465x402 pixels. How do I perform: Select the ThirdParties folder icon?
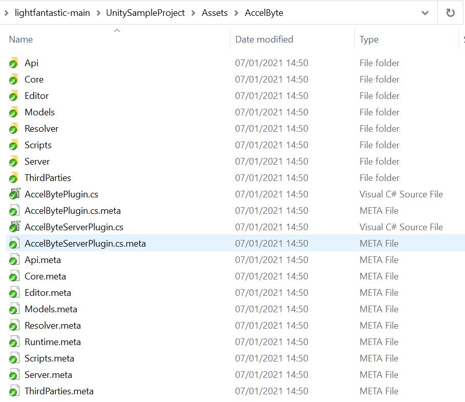click(x=14, y=178)
